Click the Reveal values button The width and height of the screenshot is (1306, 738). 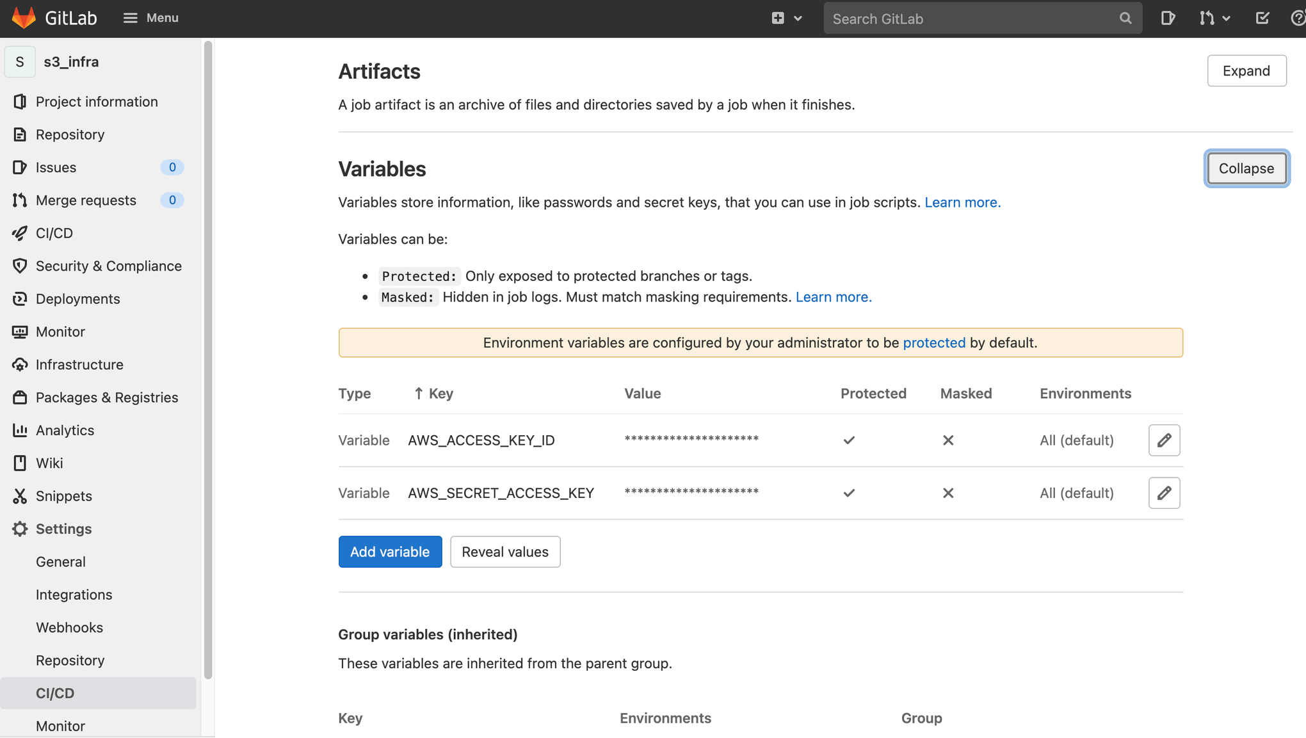pyautogui.click(x=504, y=550)
